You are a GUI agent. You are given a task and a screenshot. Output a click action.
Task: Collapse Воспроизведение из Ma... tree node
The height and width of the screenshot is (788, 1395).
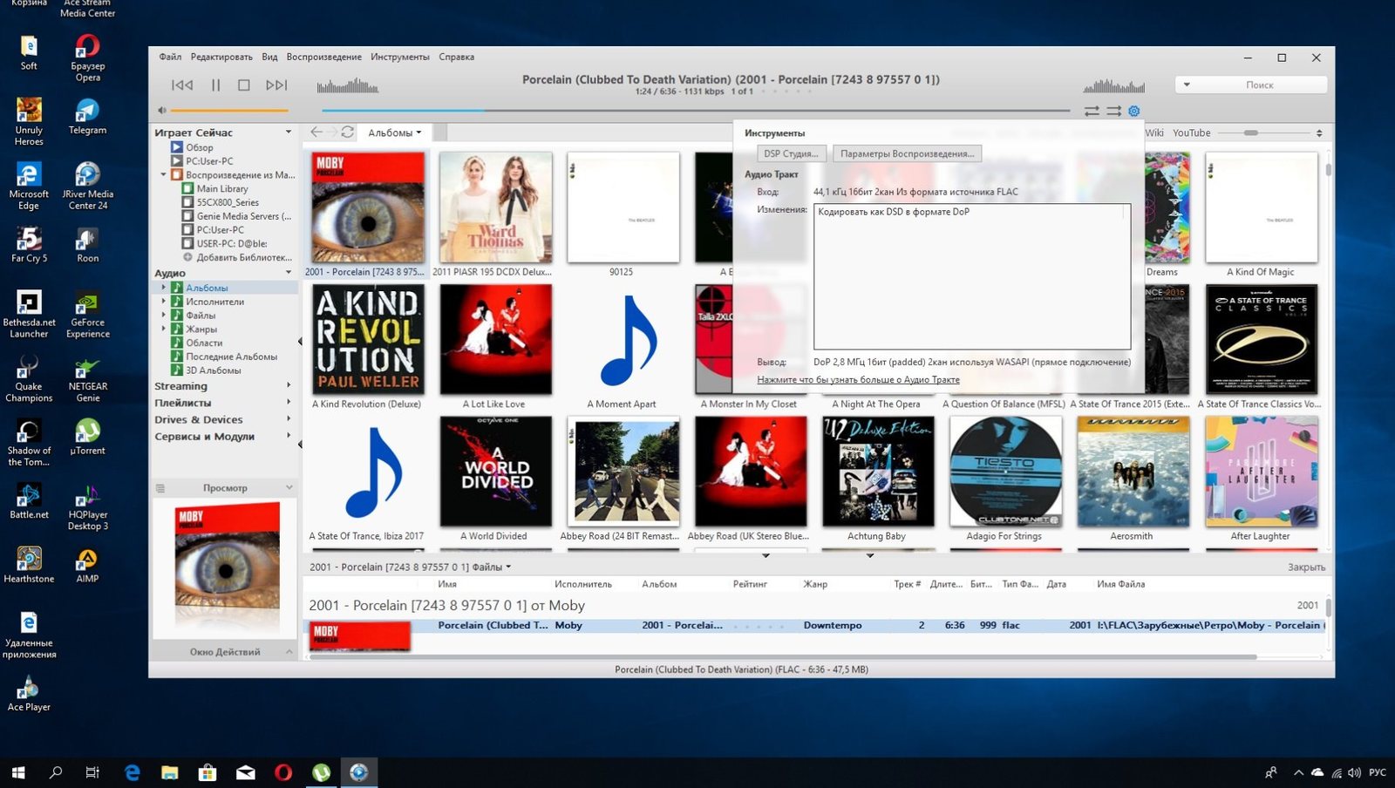click(x=163, y=174)
